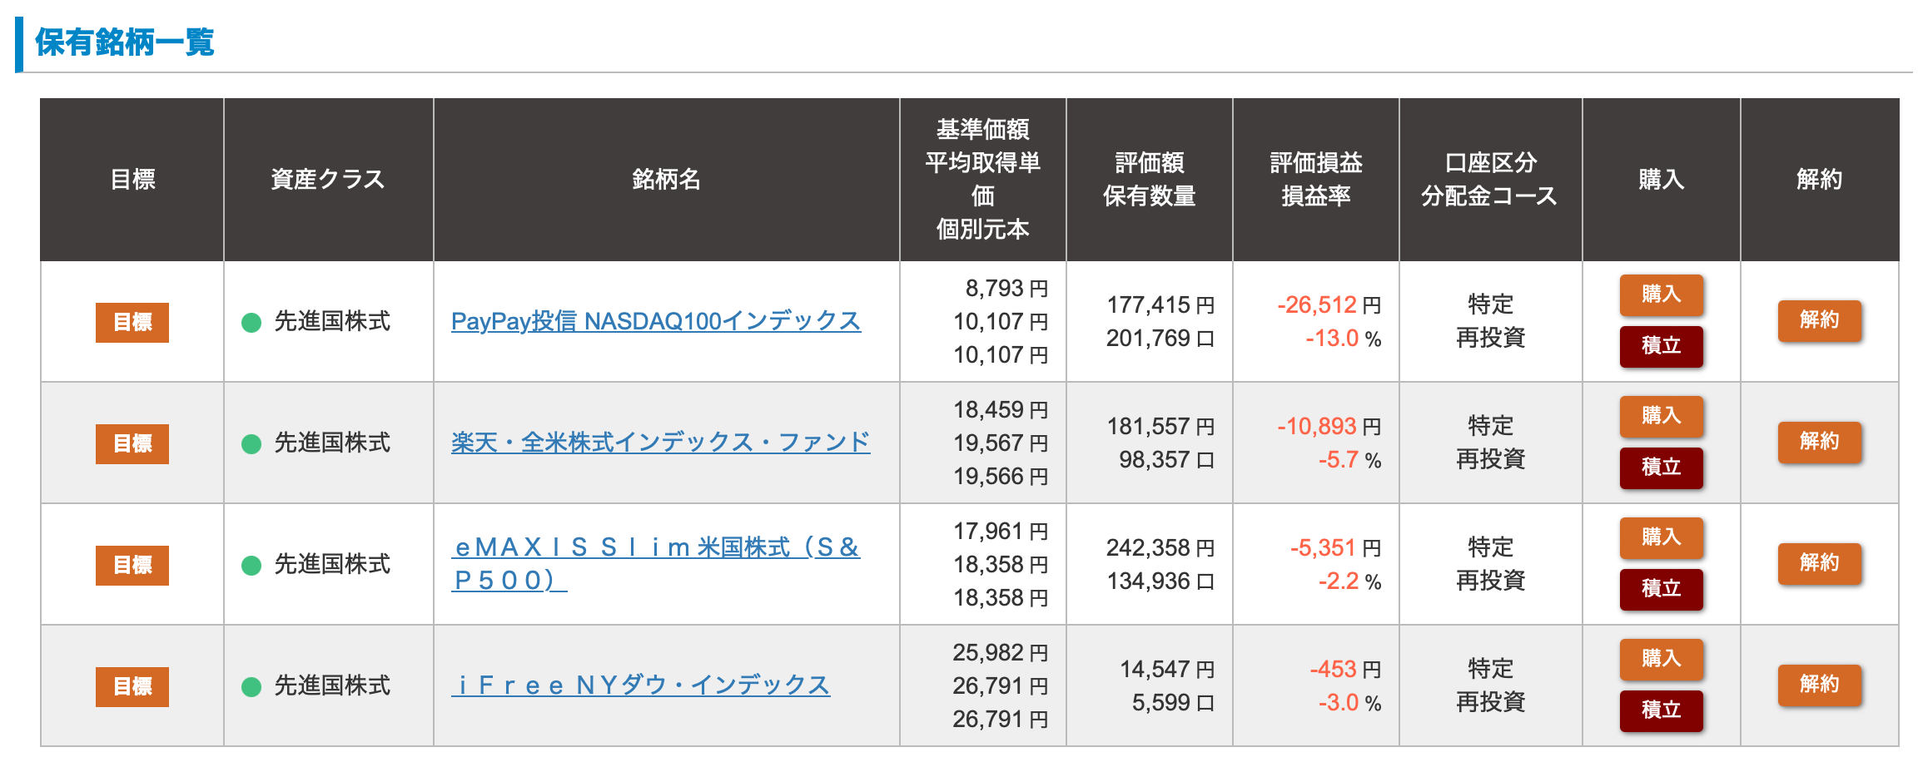Click 目標 button for PayPay投信 NASDAQ100 row

tap(132, 322)
